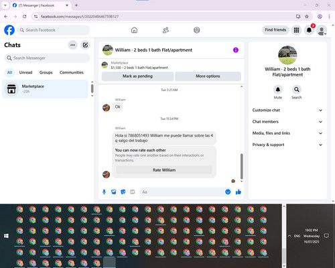Record a voice clip microphone icon
Screen dimensions: 335x268
(x=104, y=192)
